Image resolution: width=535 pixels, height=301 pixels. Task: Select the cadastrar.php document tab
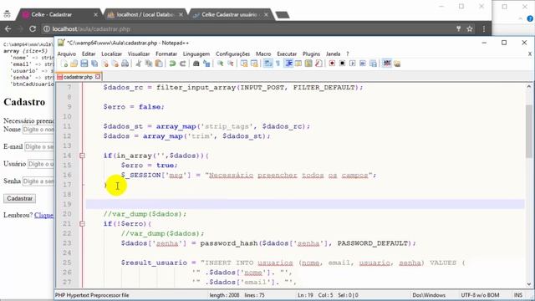click(78, 77)
